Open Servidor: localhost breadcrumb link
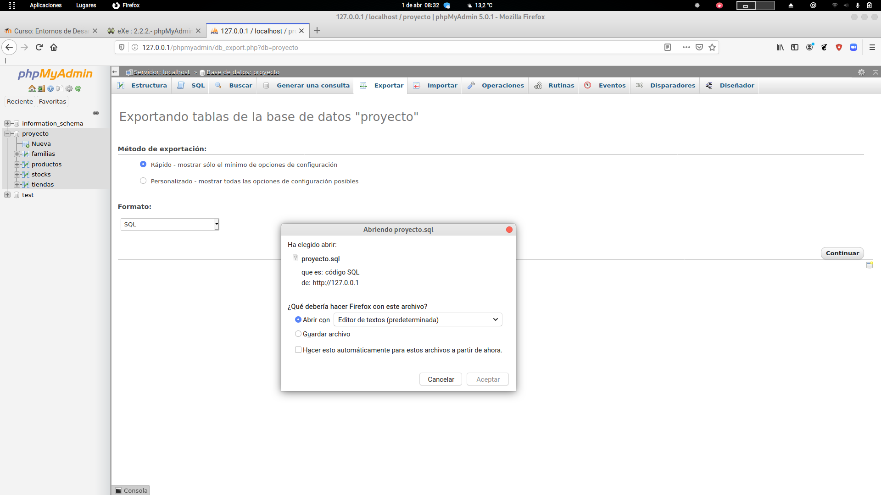Image resolution: width=881 pixels, height=495 pixels. (x=162, y=72)
